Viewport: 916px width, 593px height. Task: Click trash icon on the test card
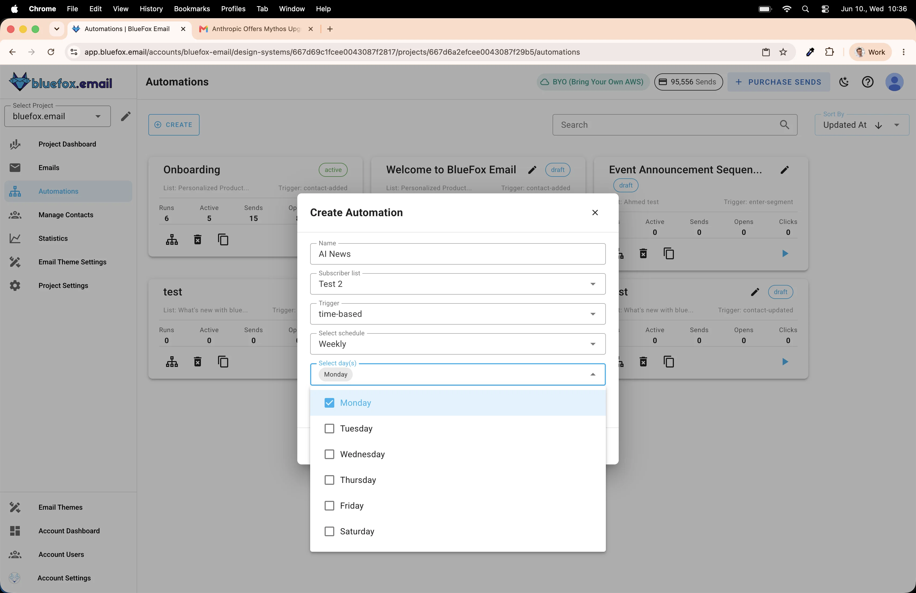[x=197, y=362]
